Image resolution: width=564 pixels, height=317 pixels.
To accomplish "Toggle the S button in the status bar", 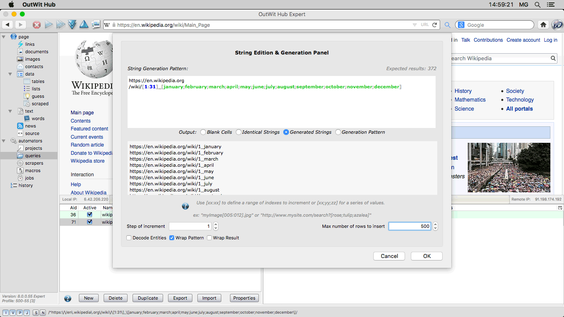I will (x=36, y=312).
